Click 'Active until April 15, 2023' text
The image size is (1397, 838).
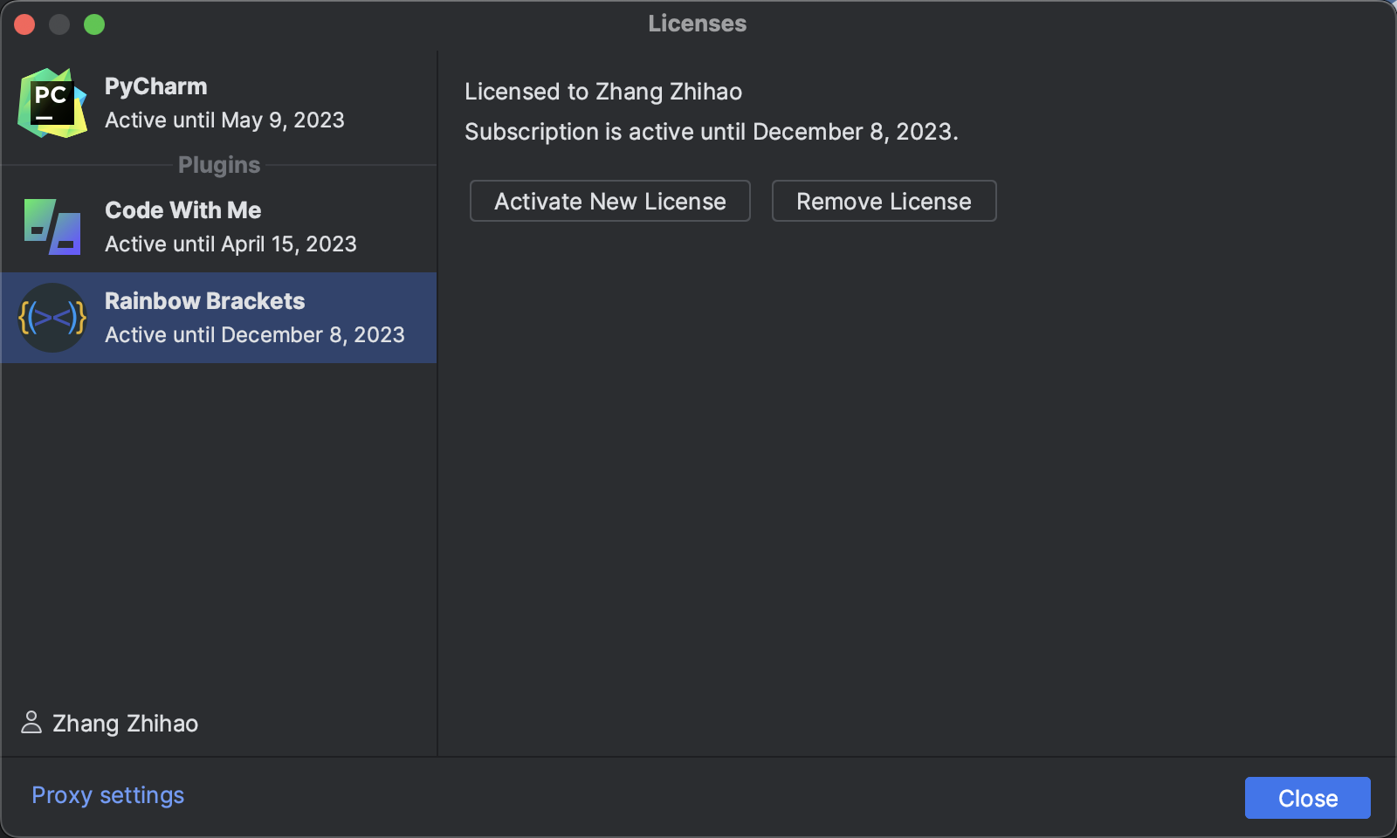pos(231,244)
